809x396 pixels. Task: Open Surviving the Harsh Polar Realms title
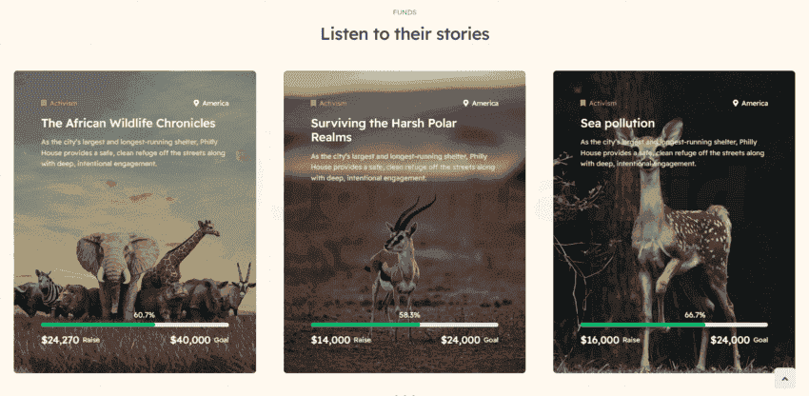click(384, 130)
